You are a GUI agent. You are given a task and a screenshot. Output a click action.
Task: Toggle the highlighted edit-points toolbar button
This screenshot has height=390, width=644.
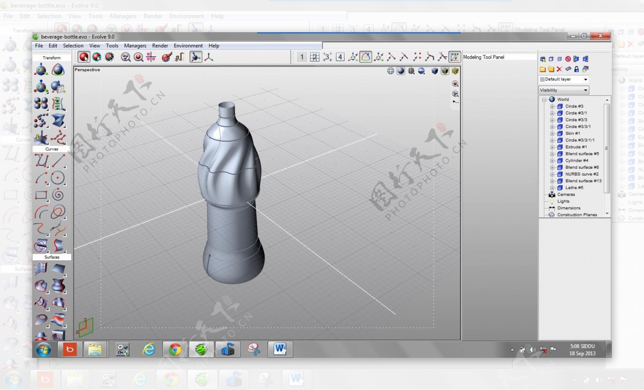(x=196, y=57)
